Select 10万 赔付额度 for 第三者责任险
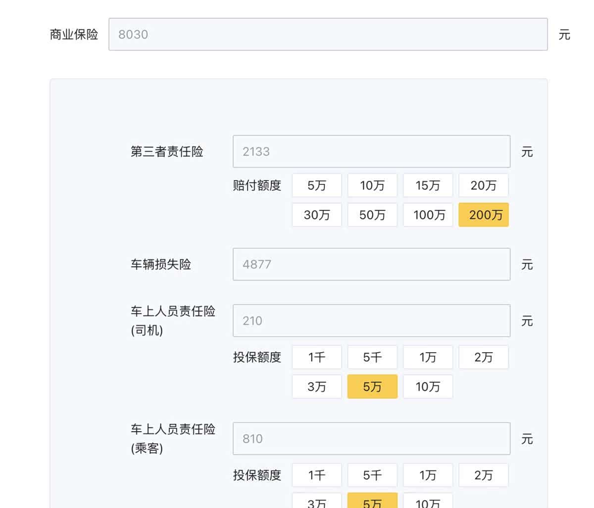This screenshot has width=594, height=508. [372, 185]
